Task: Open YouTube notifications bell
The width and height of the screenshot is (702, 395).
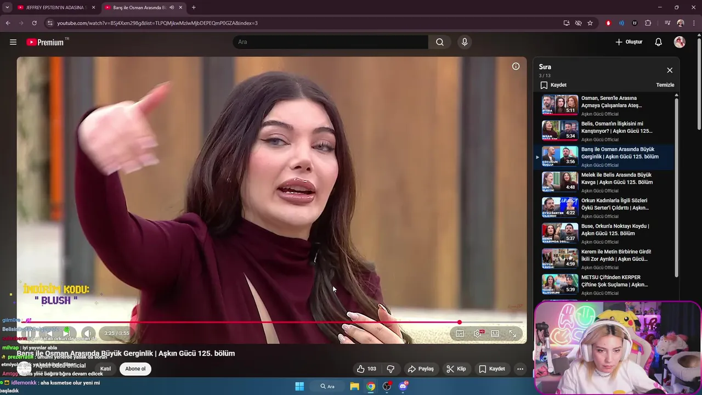Action: 659,42
